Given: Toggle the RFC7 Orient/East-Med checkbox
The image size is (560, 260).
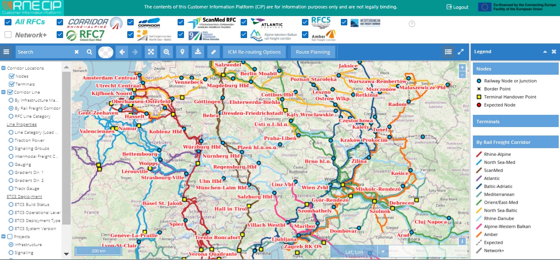Looking at the screenshot, I should tap(60, 35).
